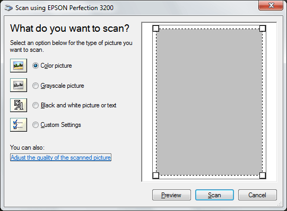
Task: Click the scanner icon in title bar
Action: [8, 8]
